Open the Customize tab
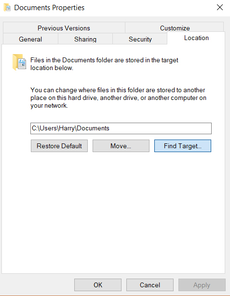The image size is (230, 296). point(175,28)
